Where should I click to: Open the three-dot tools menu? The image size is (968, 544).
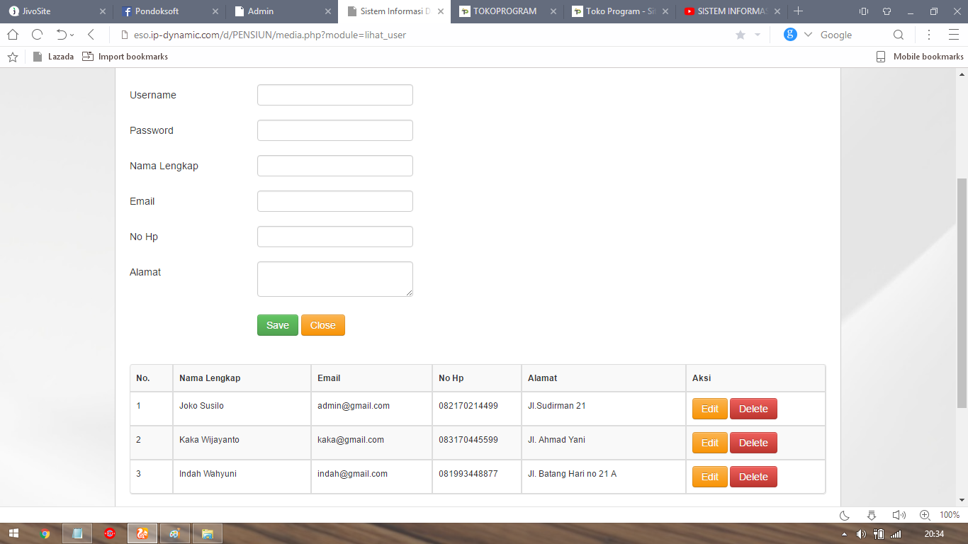coord(929,35)
